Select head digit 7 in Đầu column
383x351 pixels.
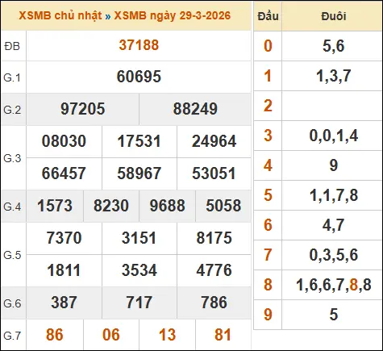(268, 255)
